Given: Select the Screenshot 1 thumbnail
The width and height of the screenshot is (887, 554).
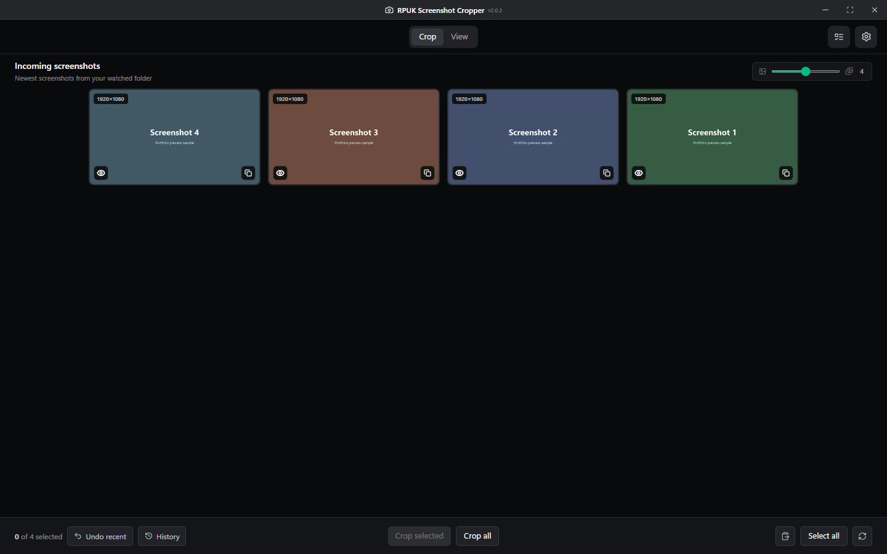Looking at the screenshot, I should click(x=713, y=137).
